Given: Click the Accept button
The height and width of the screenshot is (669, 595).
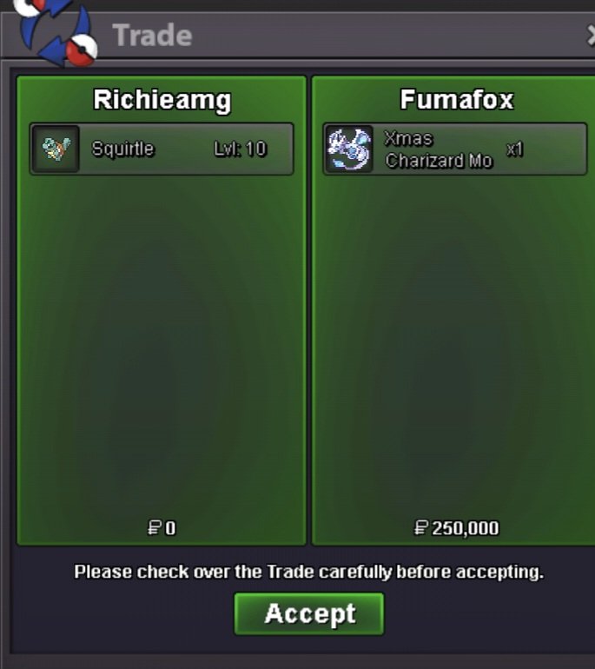Looking at the screenshot, I should 309,613.
